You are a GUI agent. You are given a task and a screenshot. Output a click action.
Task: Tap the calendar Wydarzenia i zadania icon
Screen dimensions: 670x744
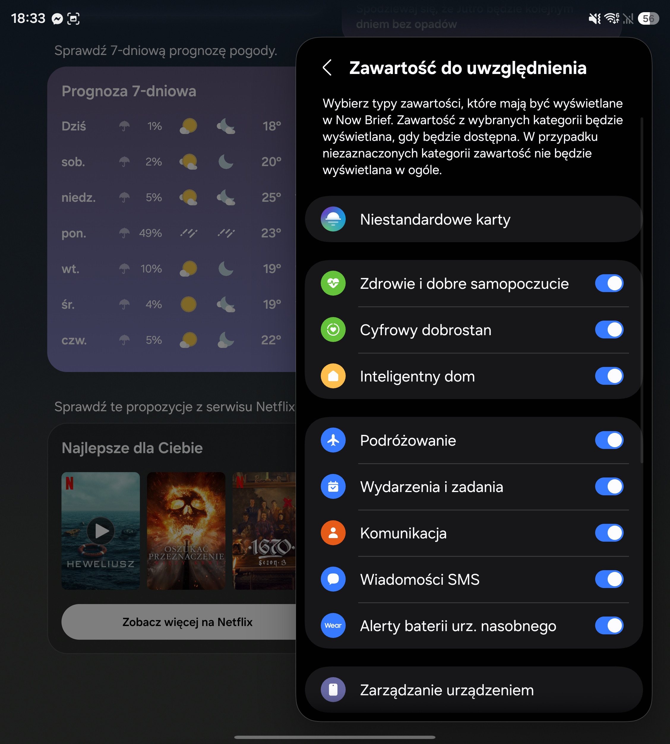[x=333, y=487]
